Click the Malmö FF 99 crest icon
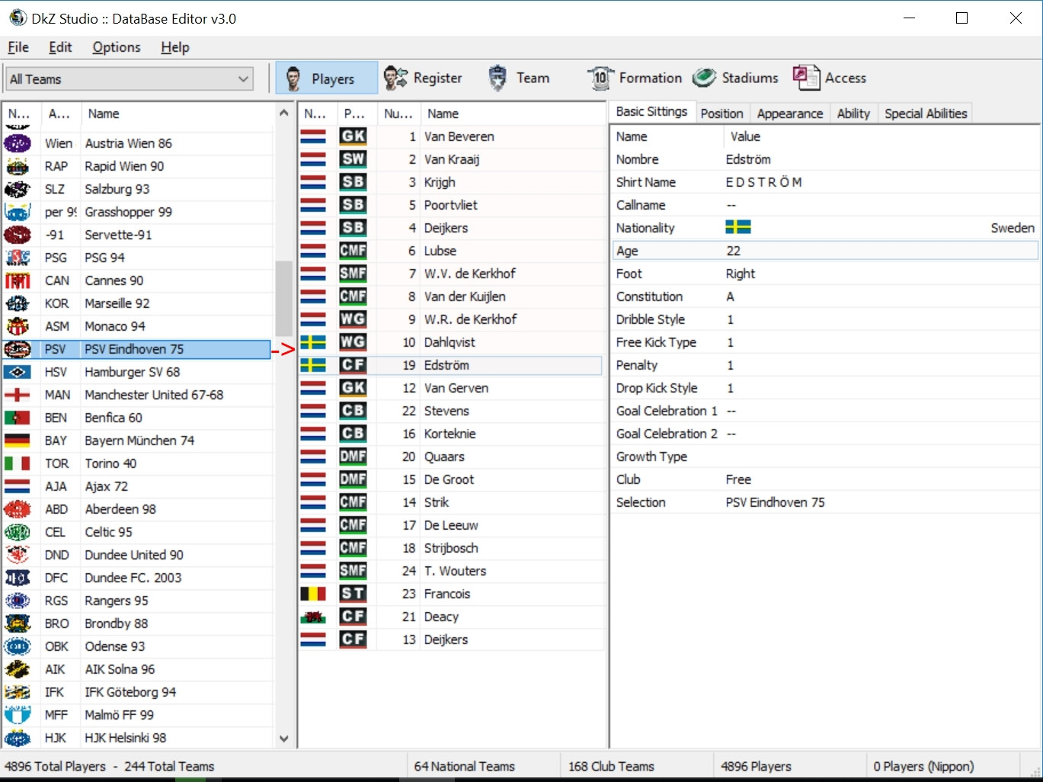Viewport: 1043px width, 782px height. (x=18, y=715)
